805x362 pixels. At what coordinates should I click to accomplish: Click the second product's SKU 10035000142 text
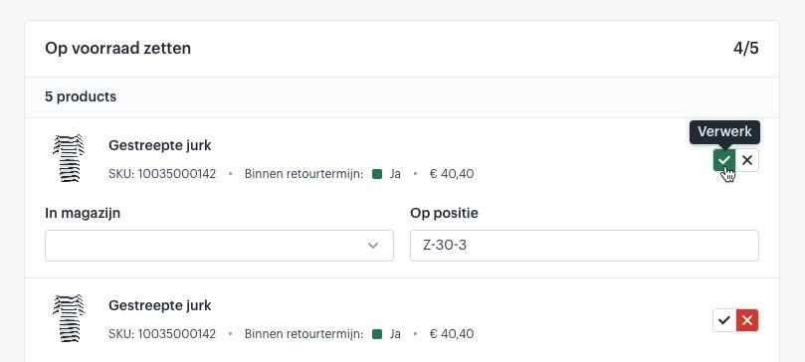point(162,334)
